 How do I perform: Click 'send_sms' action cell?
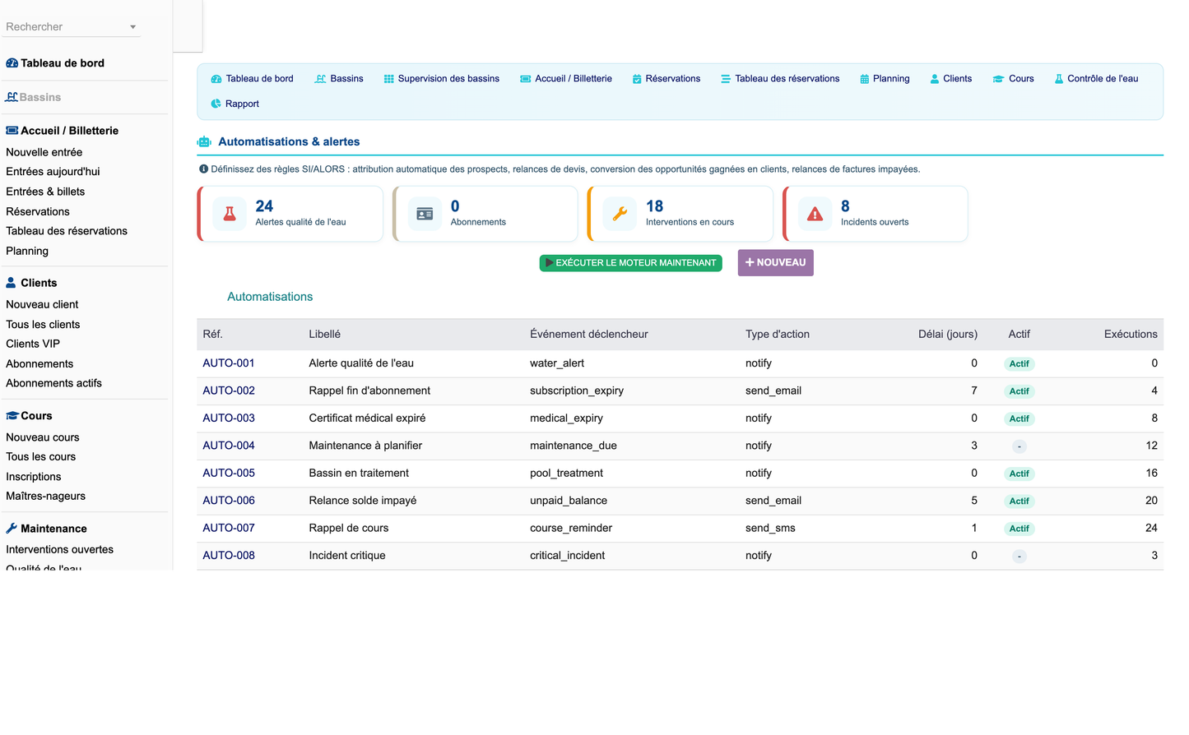[x=771, y=529]
